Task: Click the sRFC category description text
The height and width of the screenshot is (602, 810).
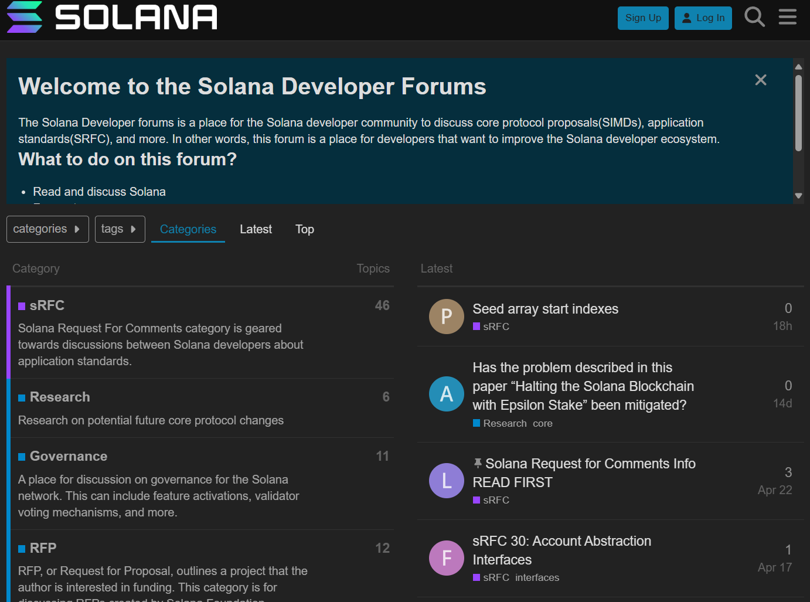Action: 161,345
